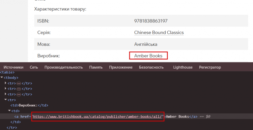Click the ellipsis badge in third tr

point(19,94)
